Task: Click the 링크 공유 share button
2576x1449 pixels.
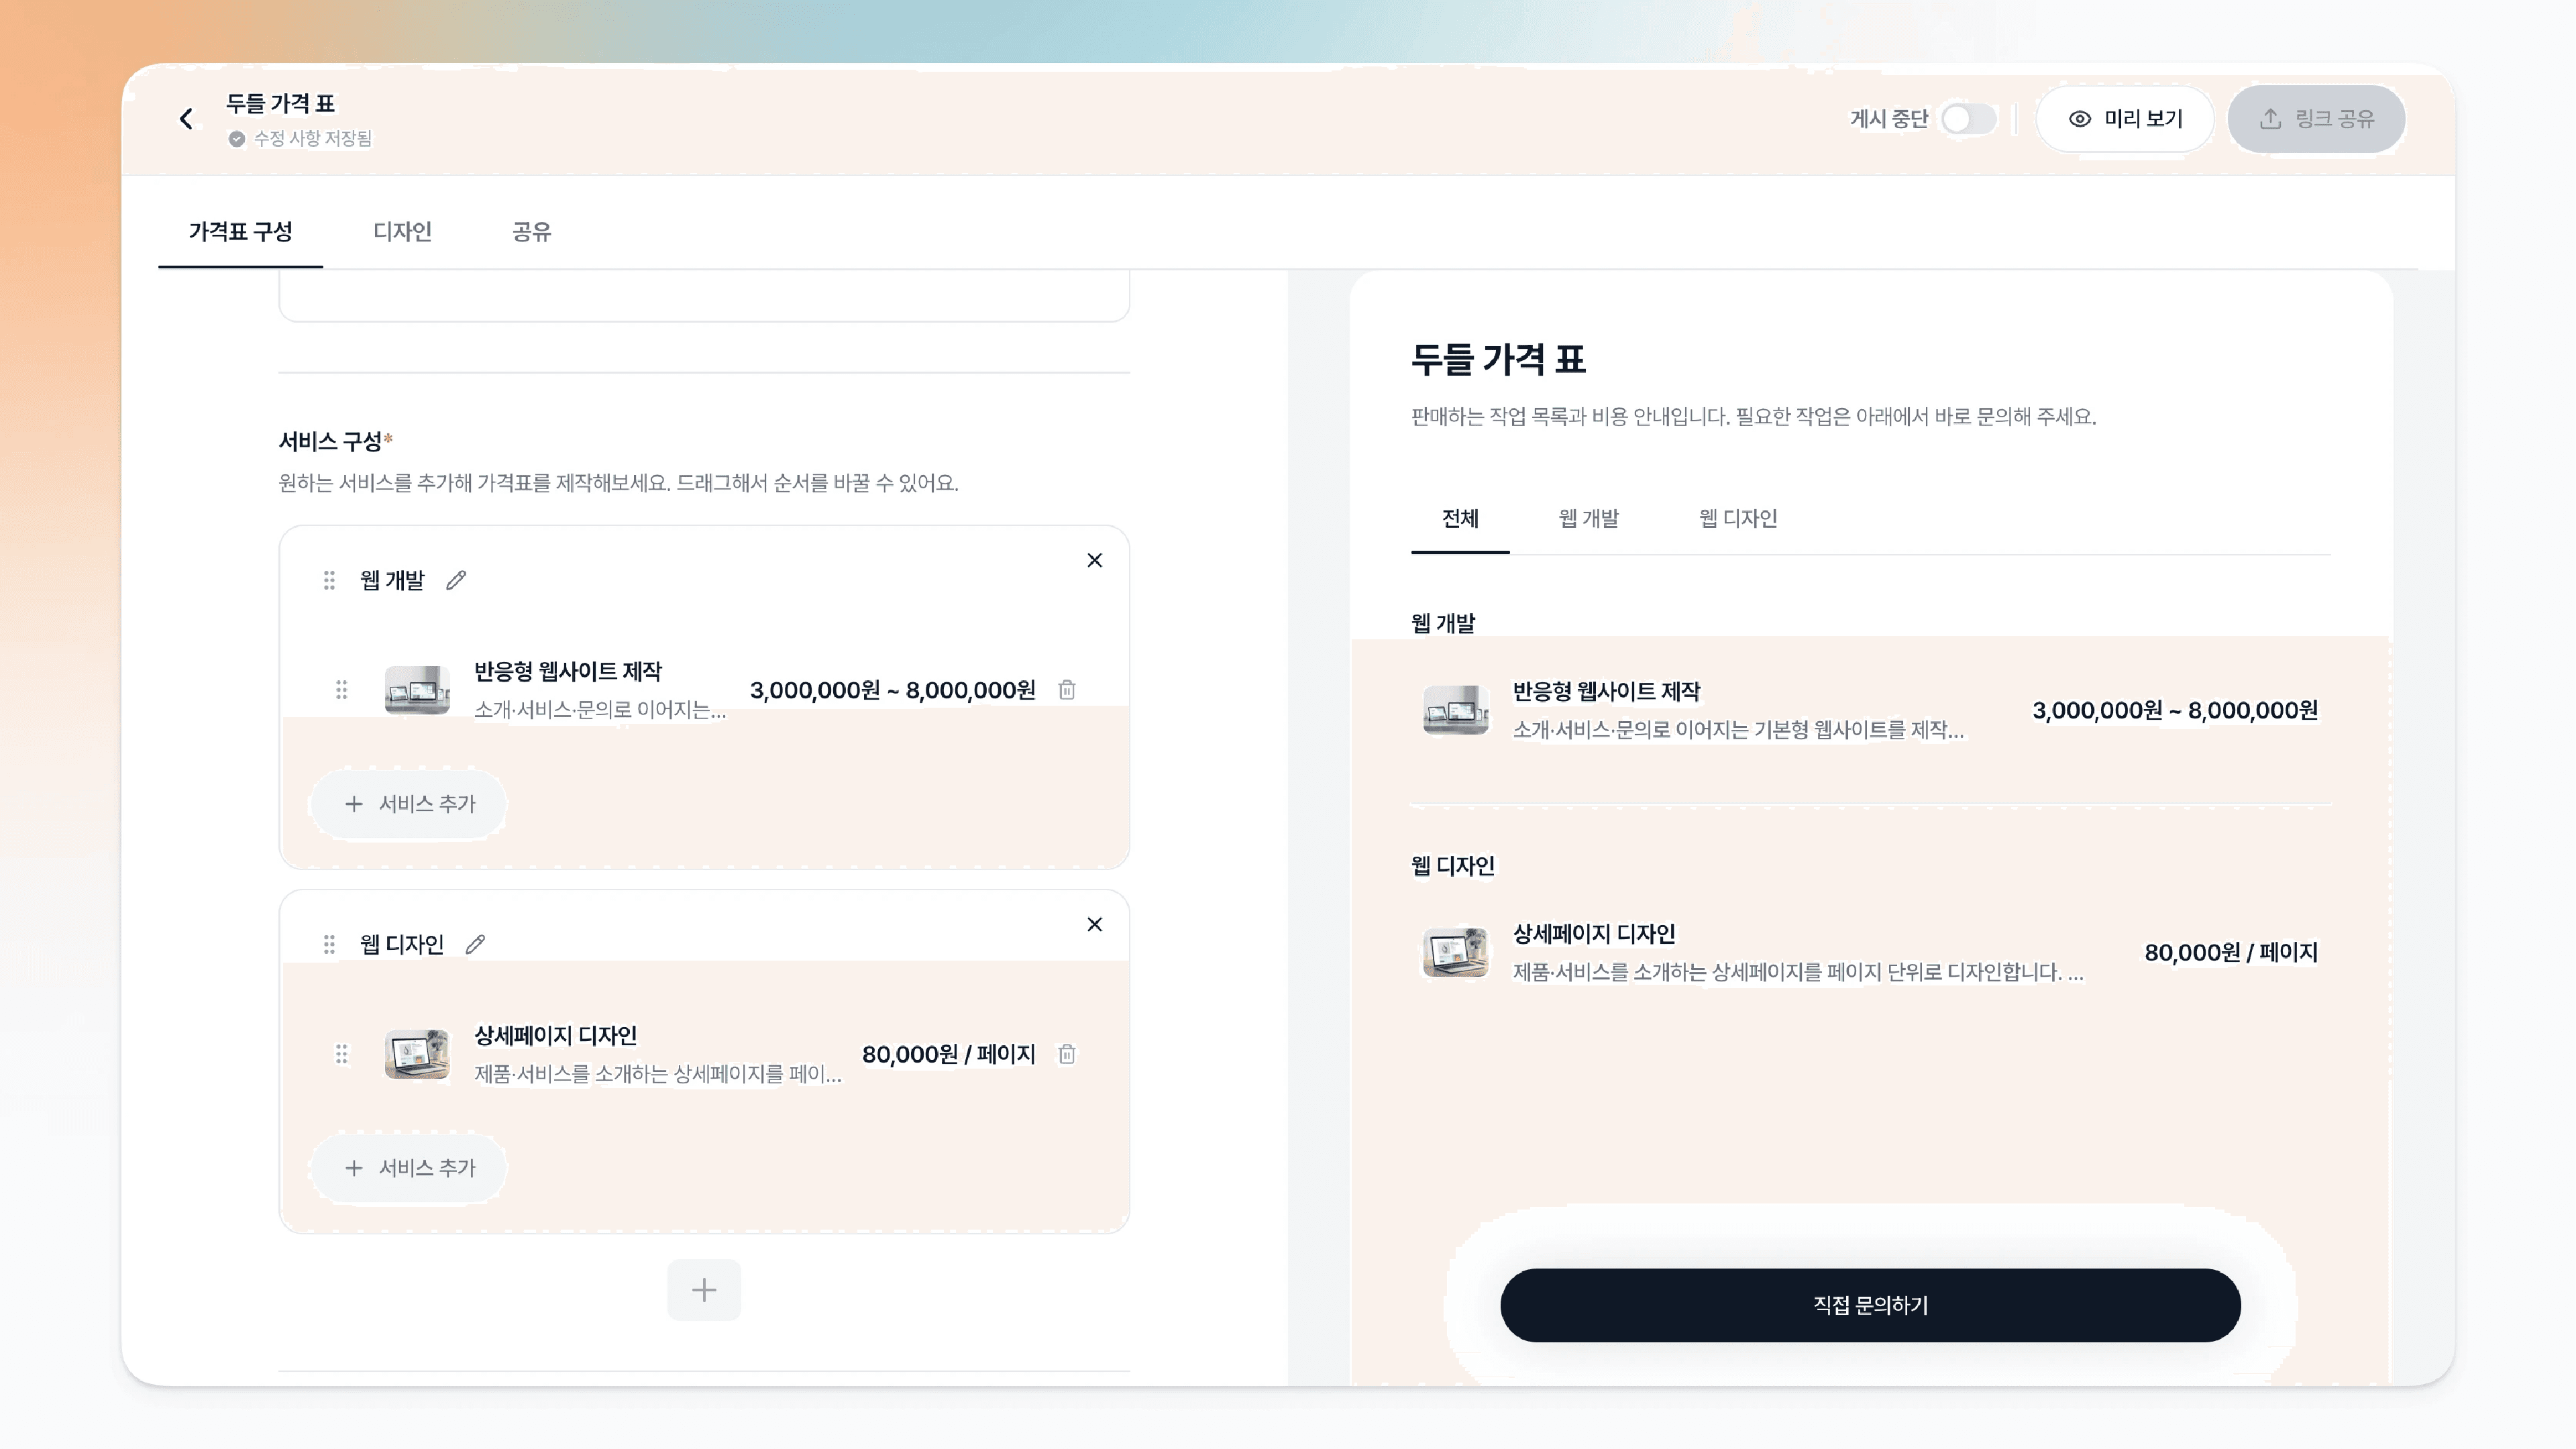Action: click(2316, 119)
